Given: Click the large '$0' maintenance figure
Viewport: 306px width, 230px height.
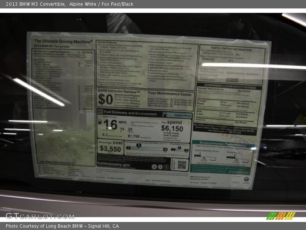Looking at the screenshot, I should [x=106, y=99].
